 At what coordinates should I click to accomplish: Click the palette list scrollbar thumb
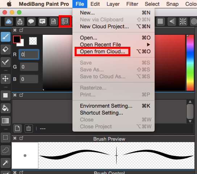point(190,111)
